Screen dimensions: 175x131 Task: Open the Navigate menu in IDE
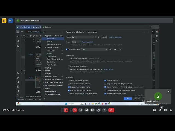point(36,27)
